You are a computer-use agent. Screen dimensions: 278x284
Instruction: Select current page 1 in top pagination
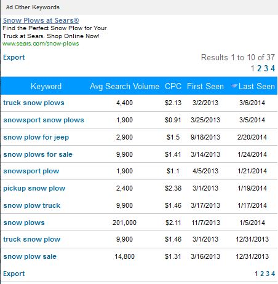[x=253, y=68]
